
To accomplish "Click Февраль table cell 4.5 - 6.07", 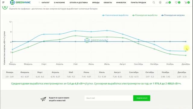I will click(25, 77).
